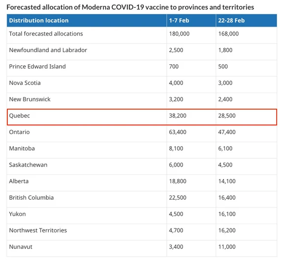The height and width of the screenshot is (265, 281).
Task: Select Nova Scotia's 3,000 value
Action: pyautogui.click(x=225, y=83)
